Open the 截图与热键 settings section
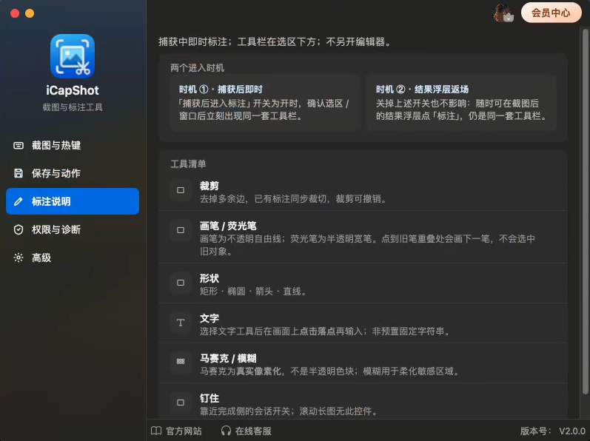This screenshot has height=441, width=590. [73, 145]
